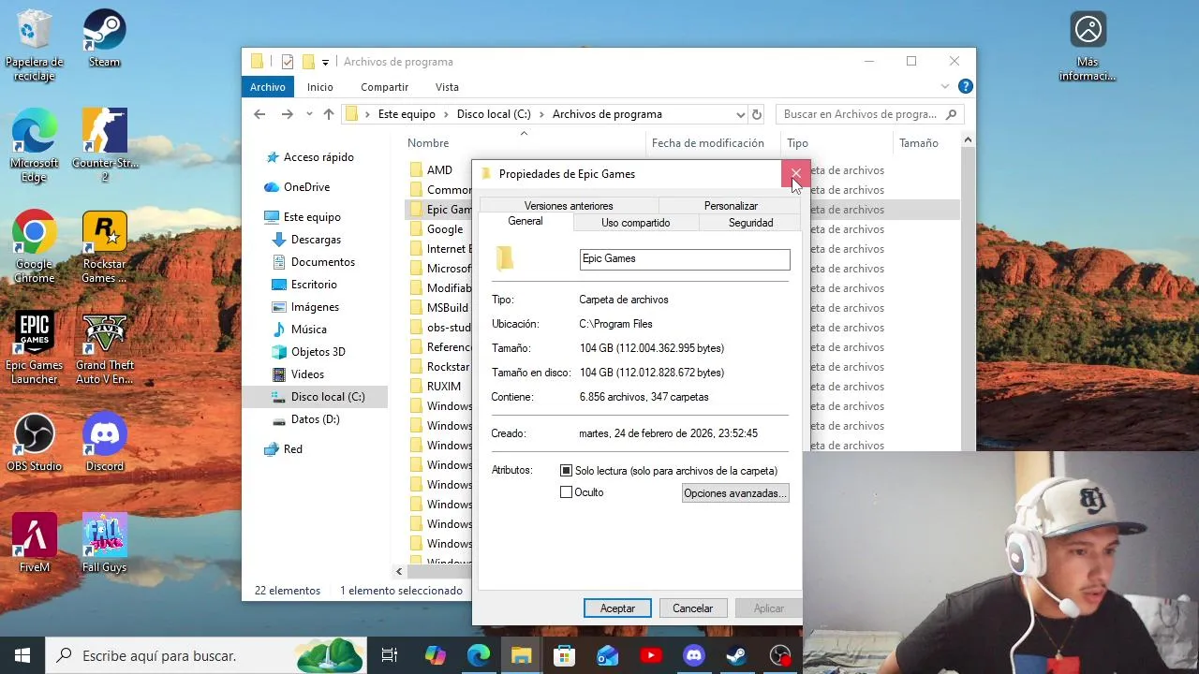This screenshot has height=674, width=1199.
Task: Close the Propiedades de Epic Games dialog
Action: [x=795, y=174]
